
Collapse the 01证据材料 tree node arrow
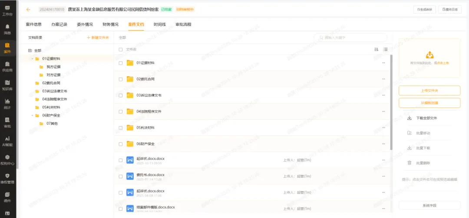tap(32, 59)
